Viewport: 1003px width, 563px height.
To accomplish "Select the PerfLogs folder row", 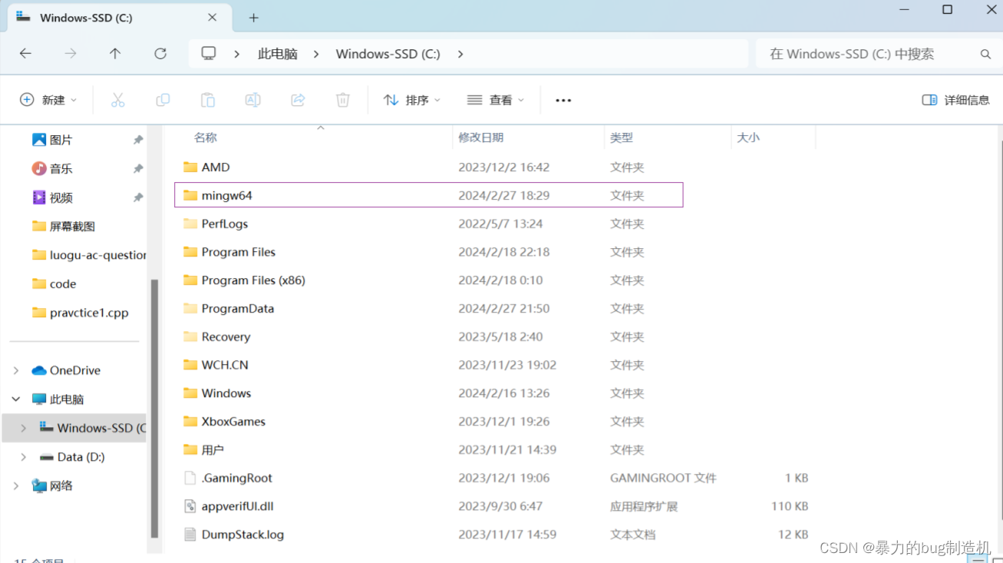I will [x=428, y=224].
